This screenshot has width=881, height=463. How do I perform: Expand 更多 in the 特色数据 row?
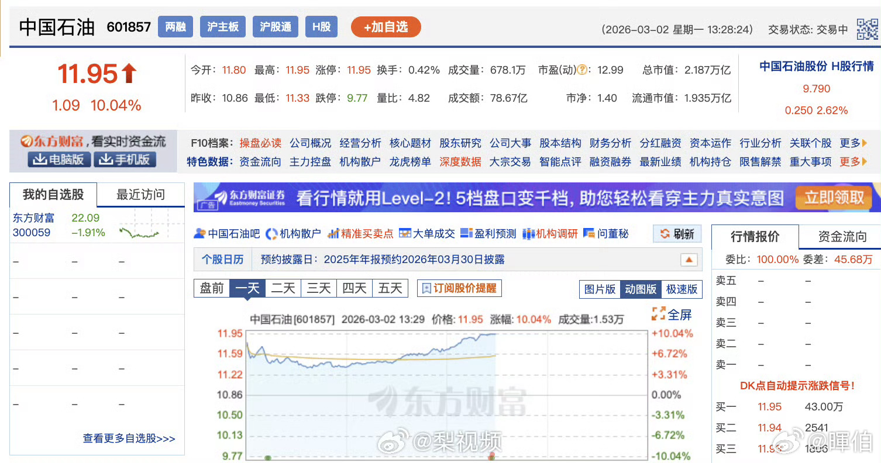click(x=854, y=162)
